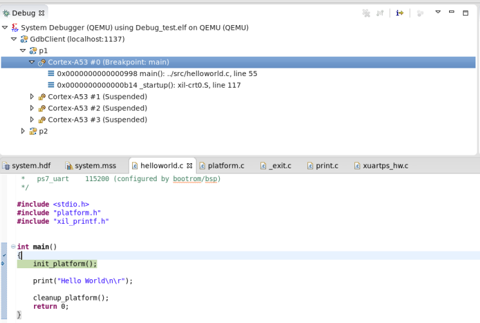The image size is (480, 323).
Task: Close the helloworld.c editor tab
Action: (x=189, y=166)
